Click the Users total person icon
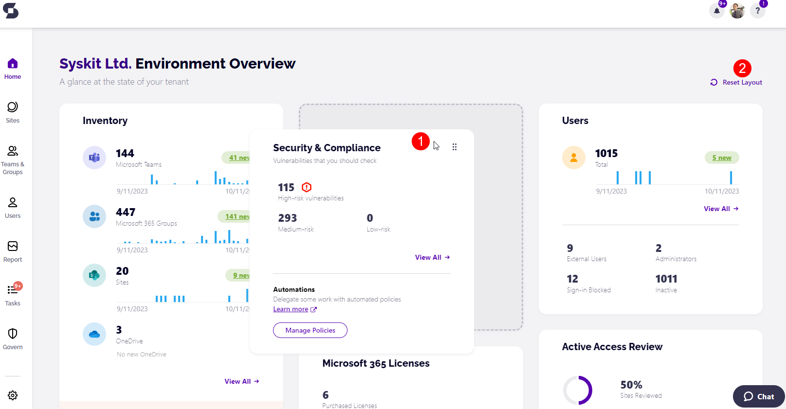The height and width of the screenshot is (409, 786). (574, 158)
